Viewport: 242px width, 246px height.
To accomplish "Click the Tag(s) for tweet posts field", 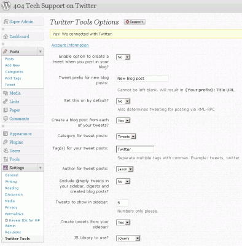I will (x=135, y=149).
